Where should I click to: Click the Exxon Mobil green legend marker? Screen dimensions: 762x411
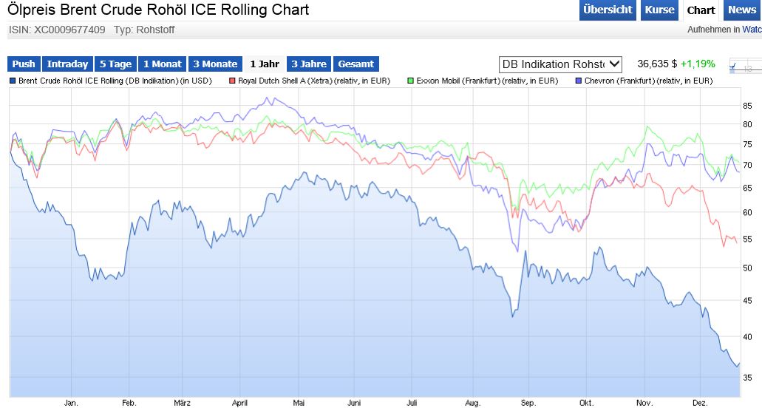tap(411, 81)
